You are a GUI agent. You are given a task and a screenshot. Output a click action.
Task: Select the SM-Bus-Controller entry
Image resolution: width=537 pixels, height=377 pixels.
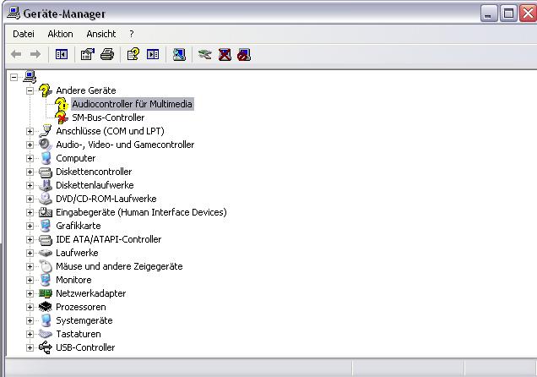tap(108, 117)
